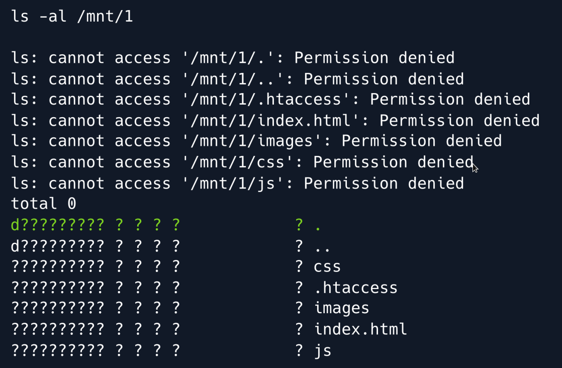Click '.htaccess' filename in the listing
The image size is (562, 368).
[355, 288]
